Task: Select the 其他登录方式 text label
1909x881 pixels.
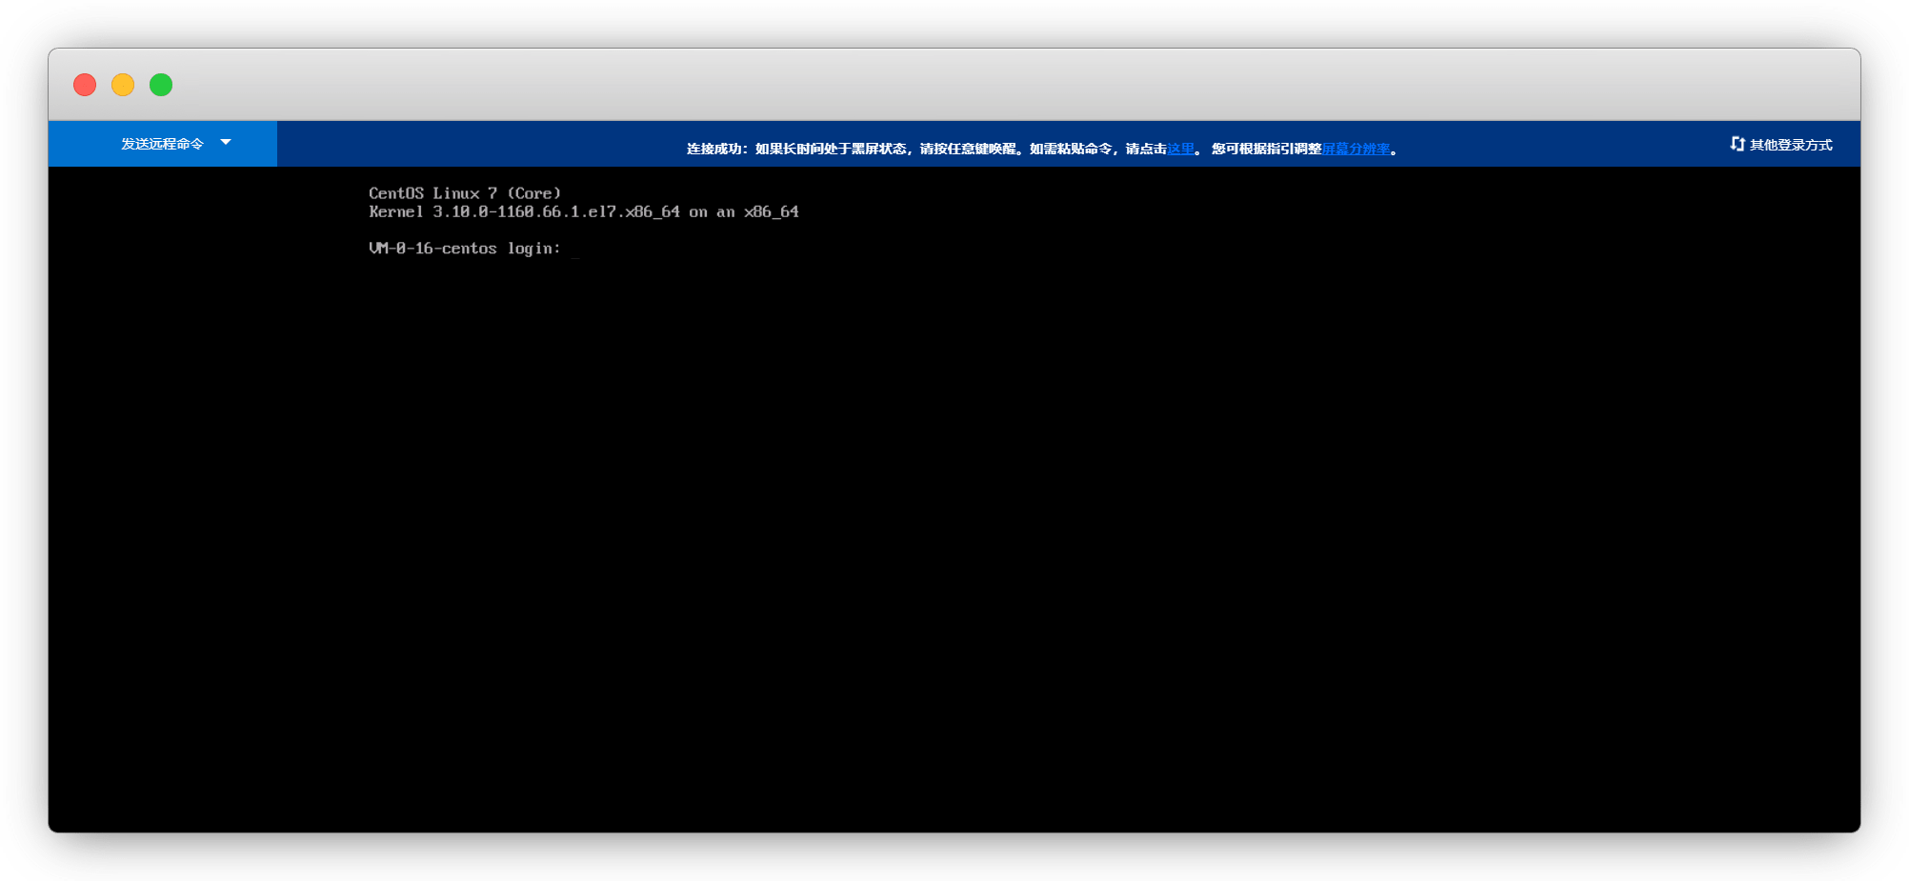Action: 1791,145
